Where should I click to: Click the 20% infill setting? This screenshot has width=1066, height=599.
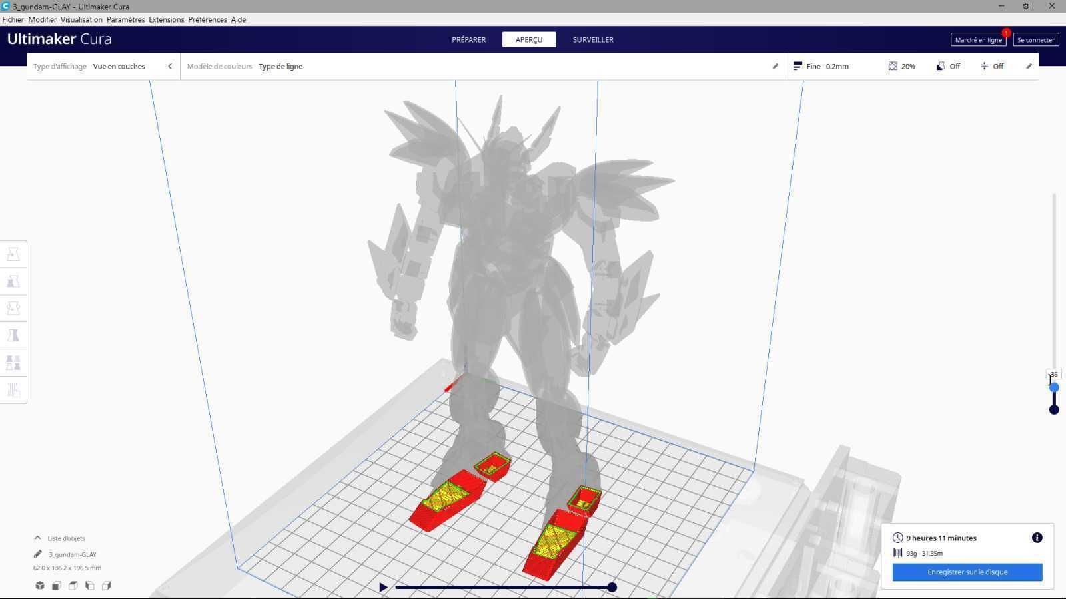tap(901, 66)
